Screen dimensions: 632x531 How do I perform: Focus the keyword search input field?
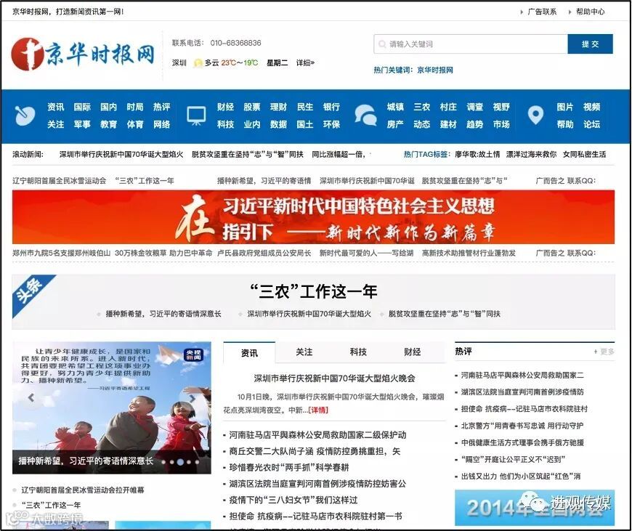(x=471, y=44)
